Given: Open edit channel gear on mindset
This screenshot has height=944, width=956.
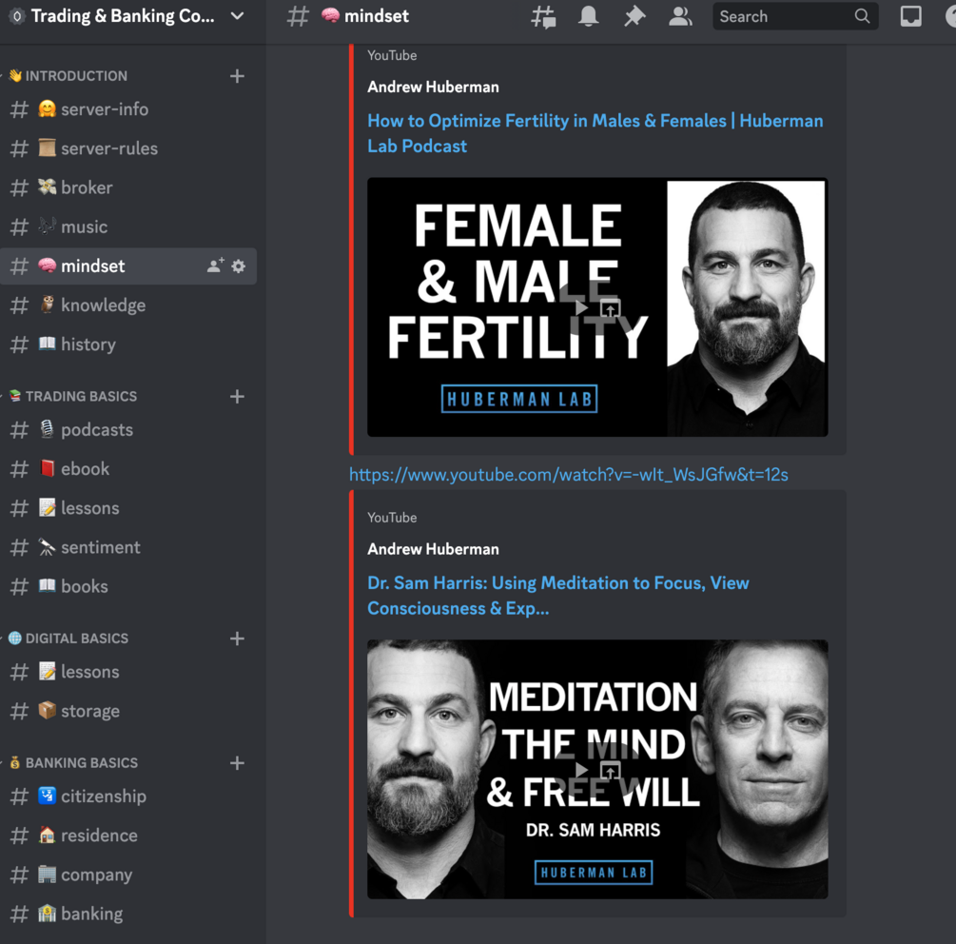Looking at the screenshot, I should click(239, 265).
